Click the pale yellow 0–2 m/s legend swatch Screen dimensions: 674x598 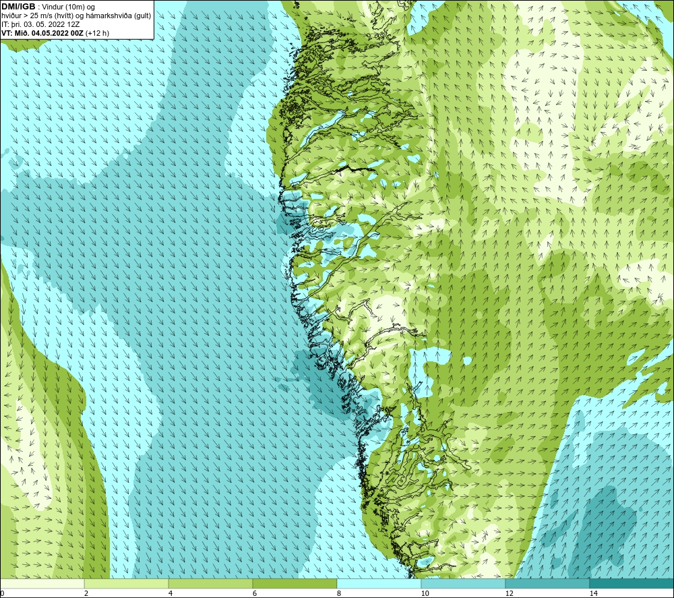click(x=42, y=584)
